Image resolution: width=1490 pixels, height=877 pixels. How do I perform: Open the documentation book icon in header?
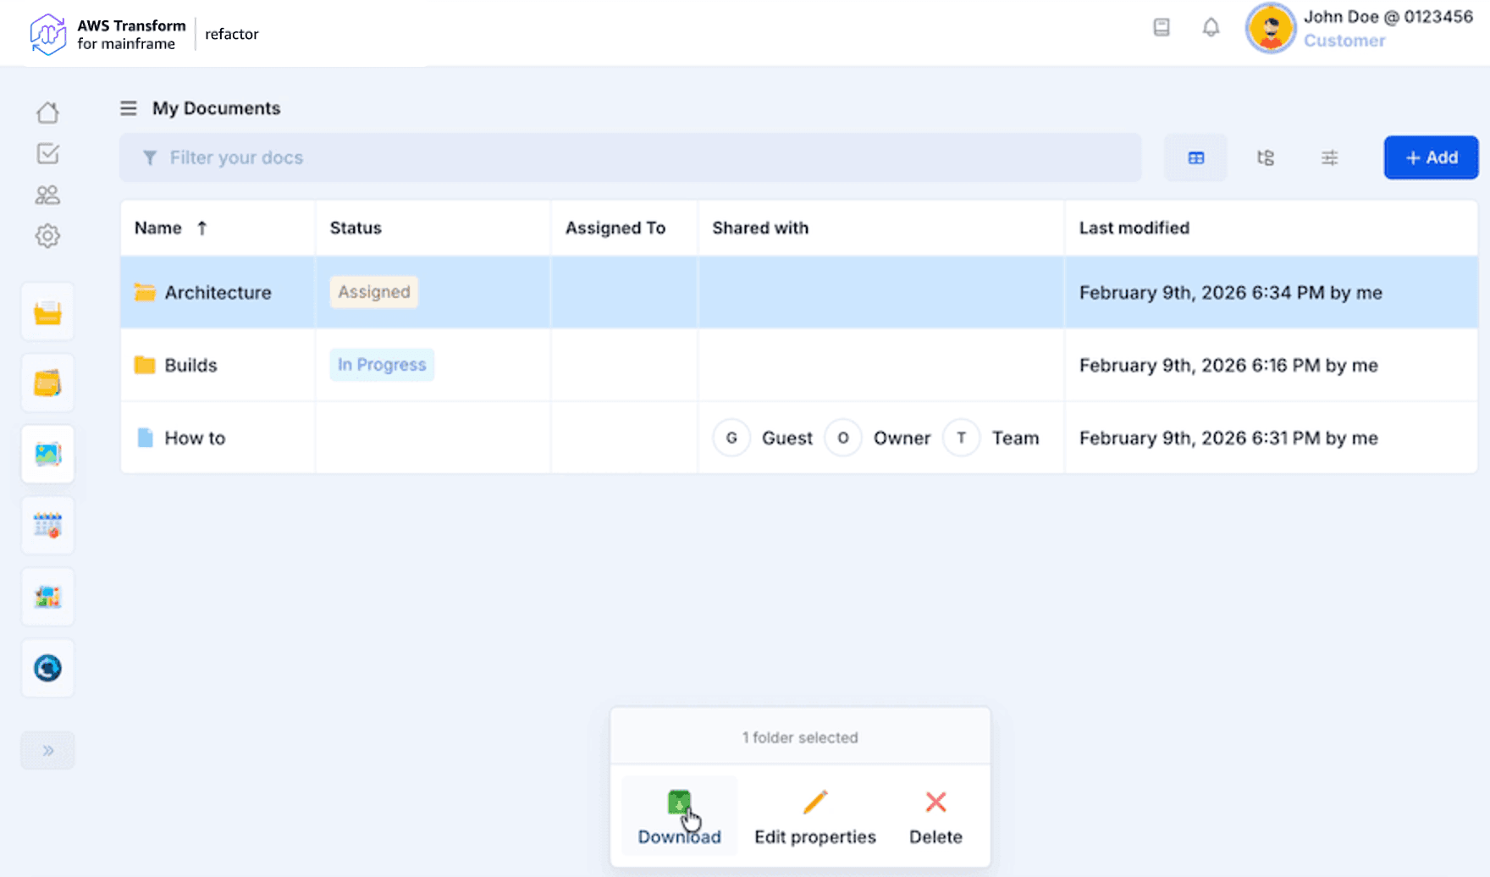coord(1162,28)
